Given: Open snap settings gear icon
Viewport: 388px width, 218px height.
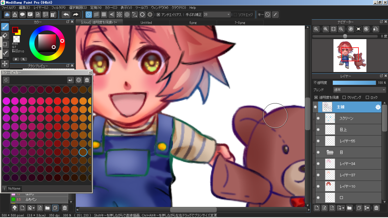Looking at the screenshot, I should (x=150, y=14).
